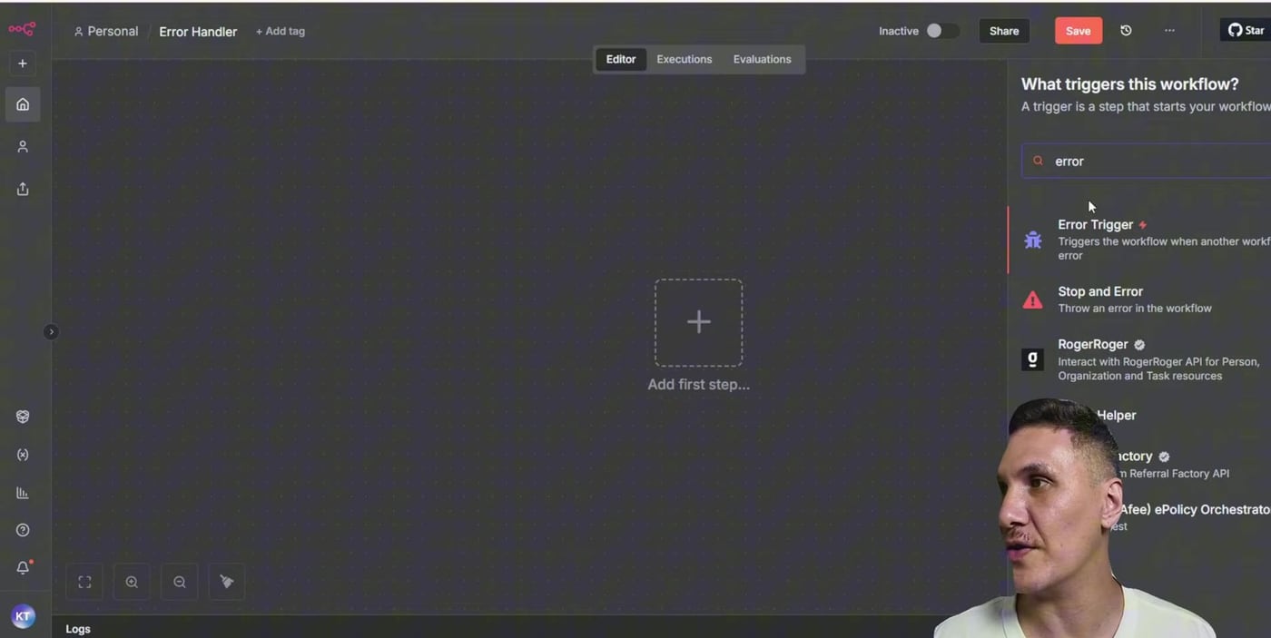Click the share arrow icon in the sidebar
Image resolution: width=1271 pixels, height=638 pixels.
coord(23,189)
